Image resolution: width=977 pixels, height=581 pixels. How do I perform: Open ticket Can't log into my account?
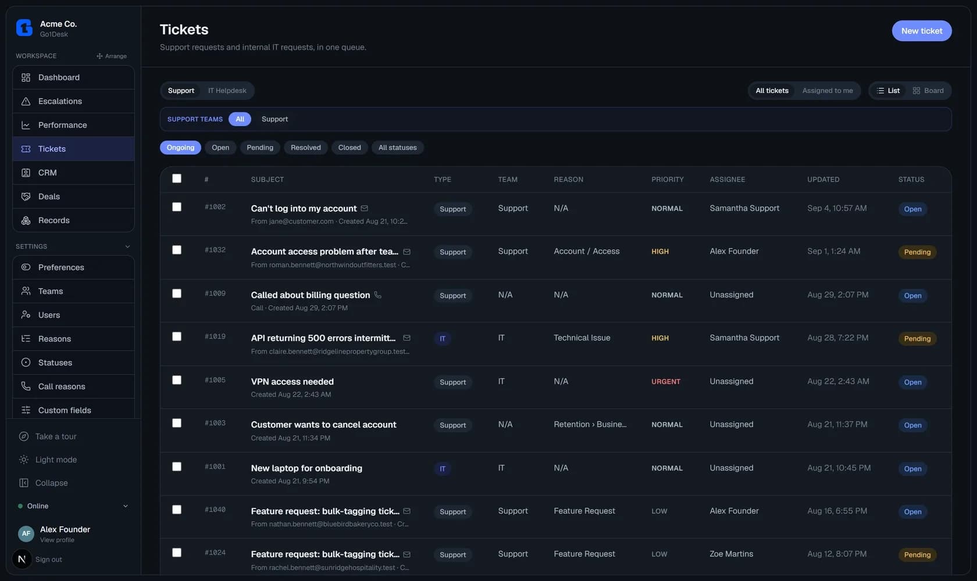click(x=304, y=209)
